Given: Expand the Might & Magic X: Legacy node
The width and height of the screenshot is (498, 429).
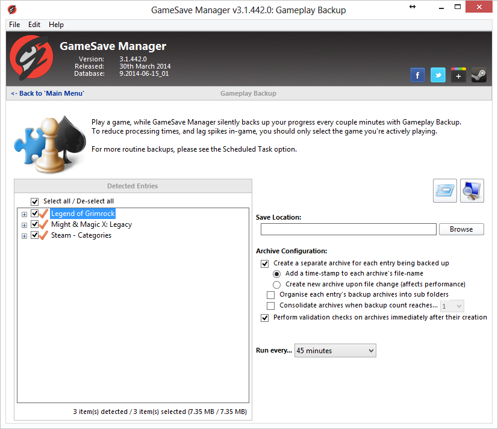Looking at the screenshot, I should pyautogui.click(x=24, y=225).
